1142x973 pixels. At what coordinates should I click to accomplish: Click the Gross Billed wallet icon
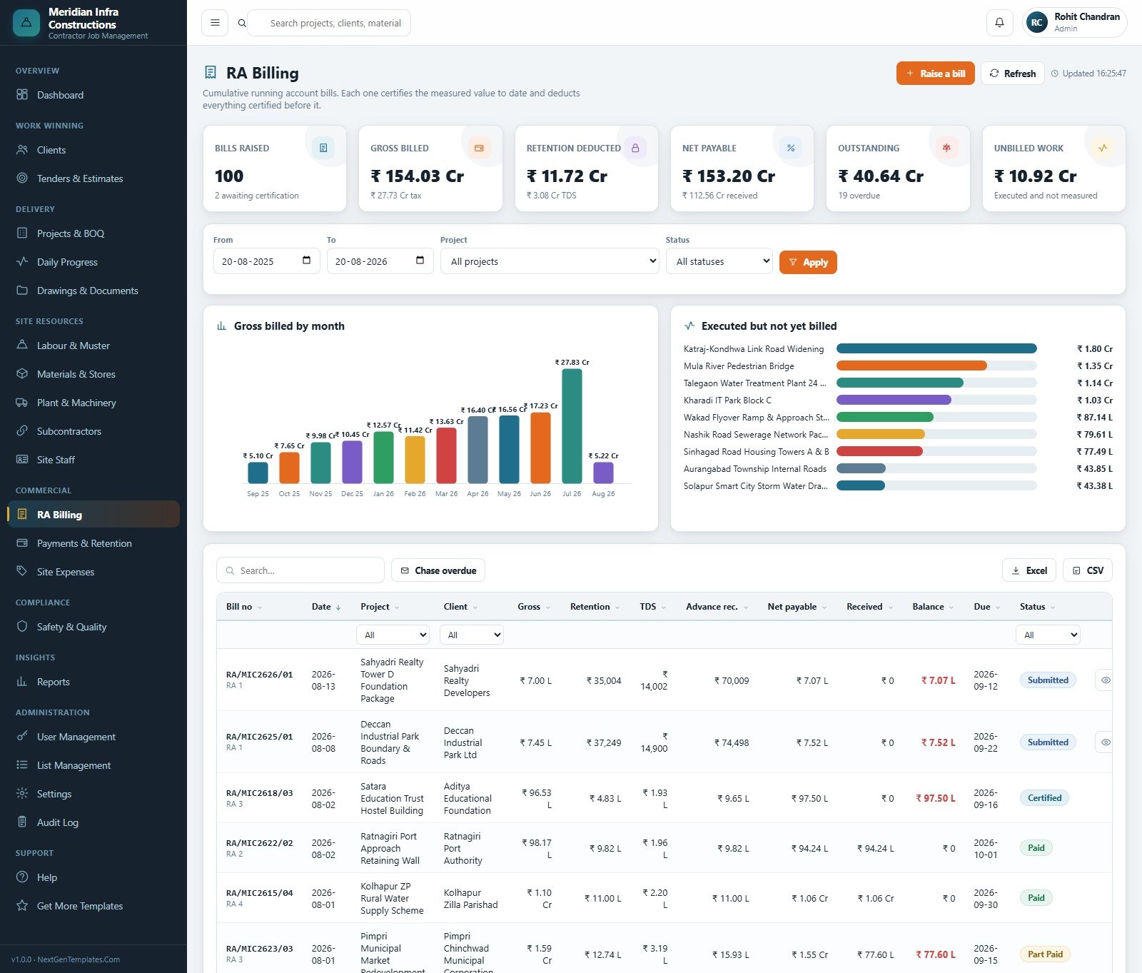point(479,148)
